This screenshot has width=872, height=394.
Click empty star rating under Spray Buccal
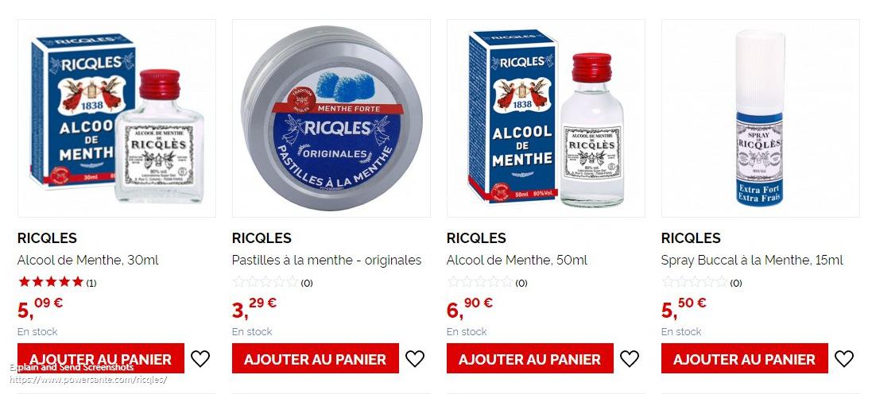click(695, 282)
